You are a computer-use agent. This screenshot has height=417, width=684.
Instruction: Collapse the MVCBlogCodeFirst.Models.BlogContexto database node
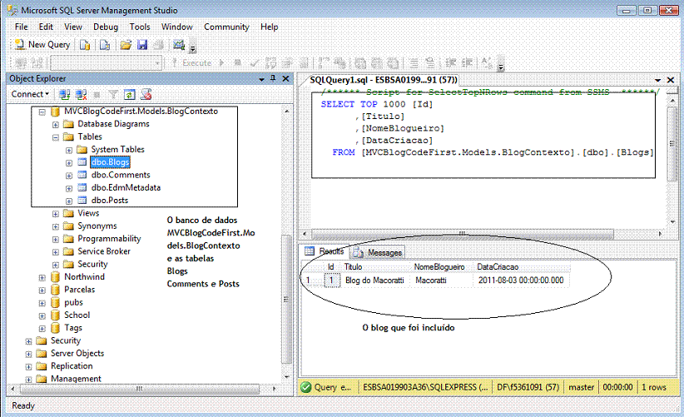click(x=42, y=112)
